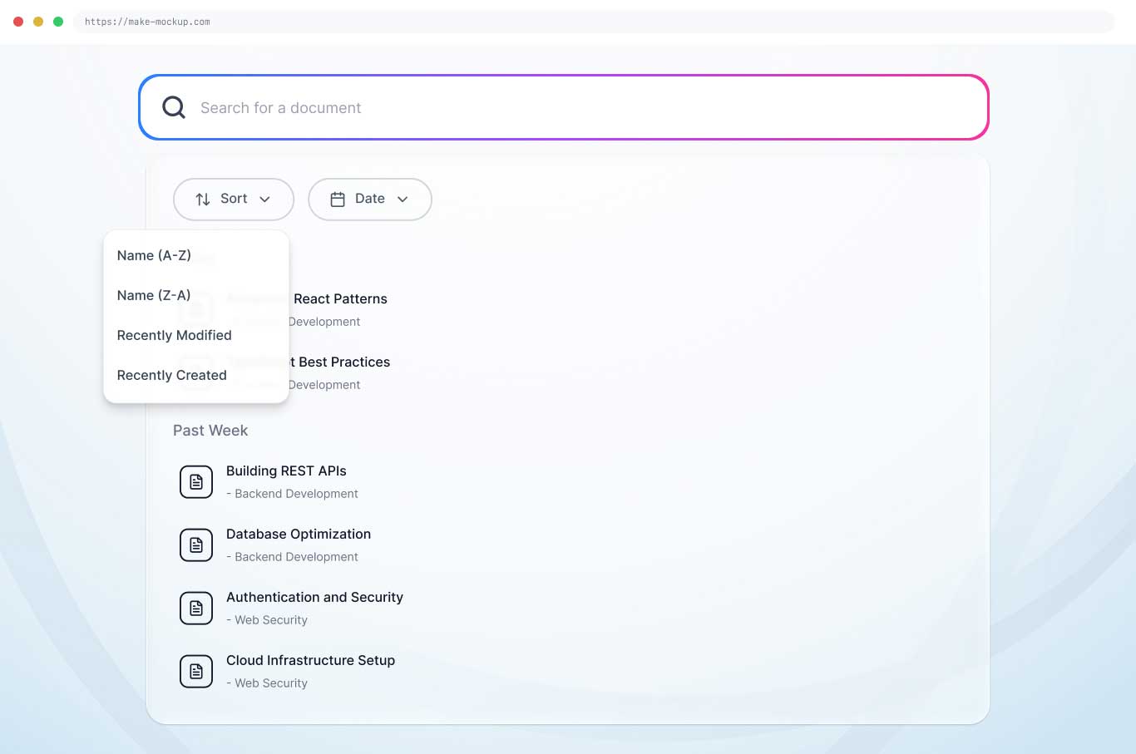Open Cloud Infrastructure Setup document
The width and height of the screenshot is (1136, 754).
pos(310,660)
